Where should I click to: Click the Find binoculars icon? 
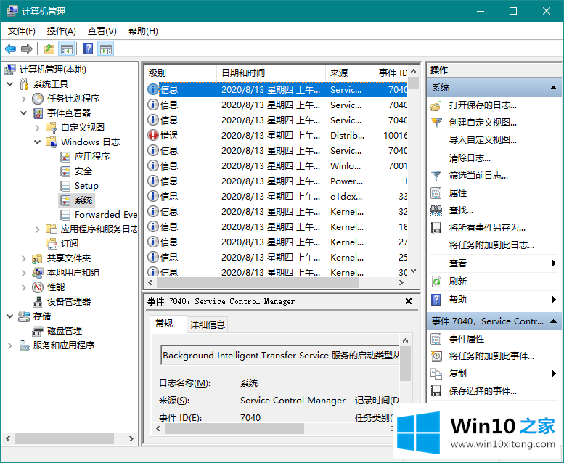coord(436,210)
